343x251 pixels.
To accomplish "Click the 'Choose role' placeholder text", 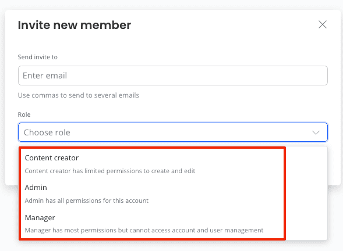I will [47, 132].
